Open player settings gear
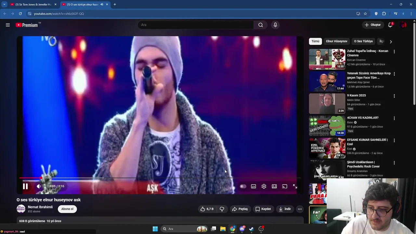This screenshot has width=416, height=234. (264, 186)
